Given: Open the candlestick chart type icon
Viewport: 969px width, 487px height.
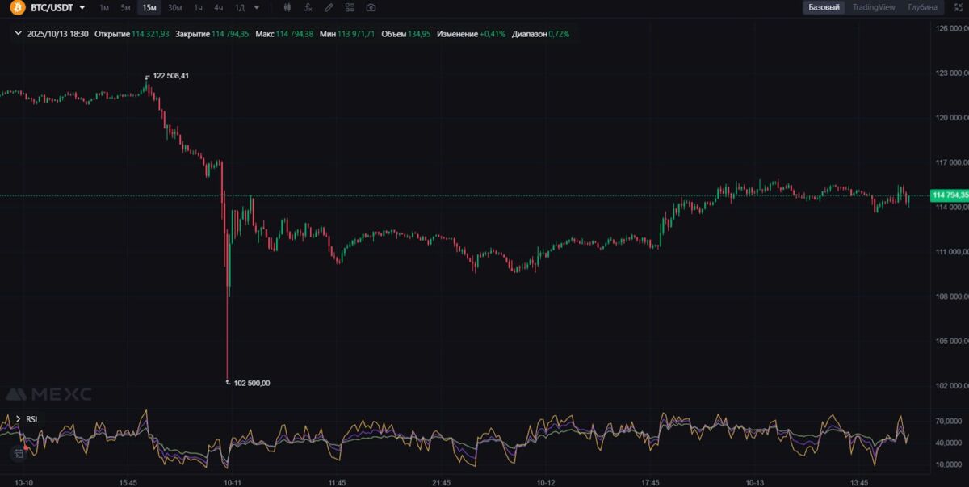Looking at the screenshot, I should 288,7.
